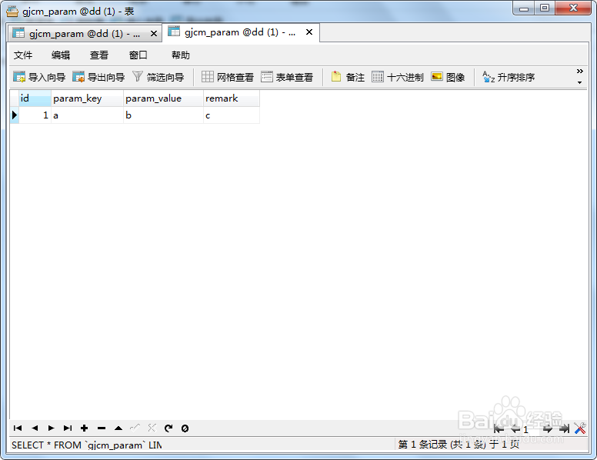
Task: Maximize the Navicat table window
Action: [545, 8]
